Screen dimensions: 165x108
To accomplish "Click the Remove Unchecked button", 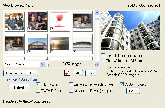I will point(21,73).
